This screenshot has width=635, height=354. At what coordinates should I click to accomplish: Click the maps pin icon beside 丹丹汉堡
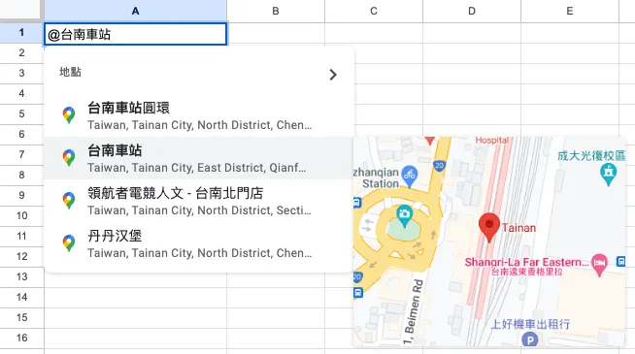(x=69, y=243)
